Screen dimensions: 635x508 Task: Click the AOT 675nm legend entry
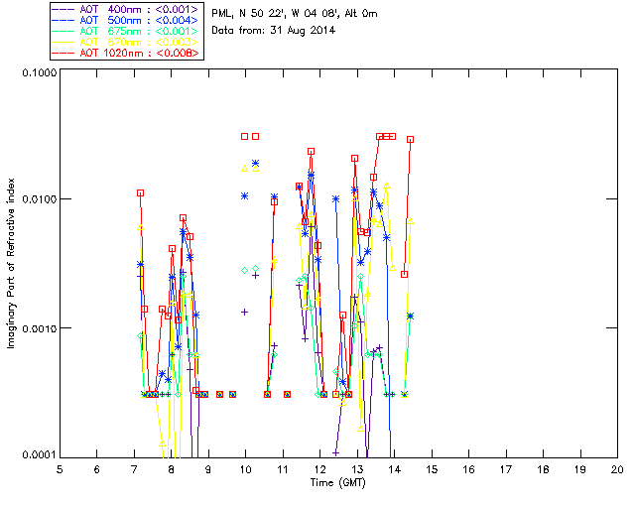[126, 31]
